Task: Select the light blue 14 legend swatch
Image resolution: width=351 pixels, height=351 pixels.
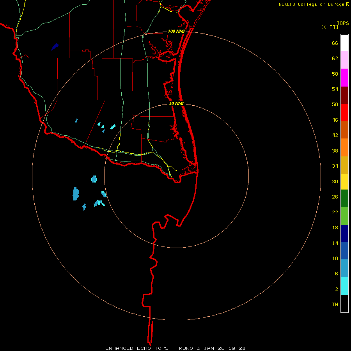Action: [x=344, y=268]
